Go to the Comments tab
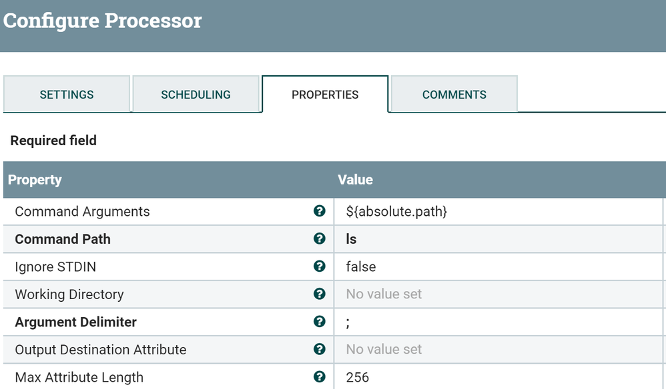Image resolution: width=666 pixels, height=389 pixels. point(454,95)
